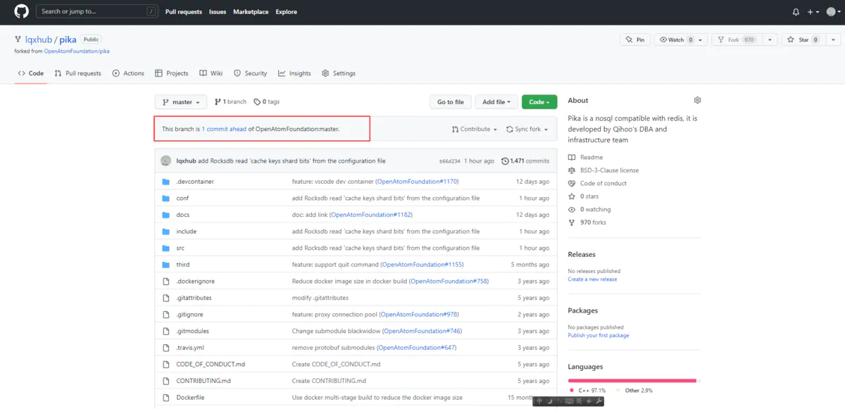845x409 pixels.
Task: Click the .dockerignore file icon
Action: tap(166, 281)
